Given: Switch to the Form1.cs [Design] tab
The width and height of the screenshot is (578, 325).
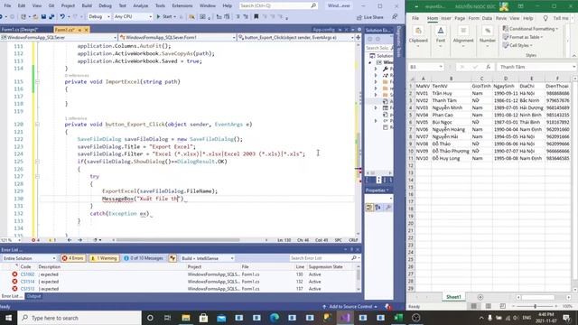Looking at the screenshot, I should tap(20, 30).
